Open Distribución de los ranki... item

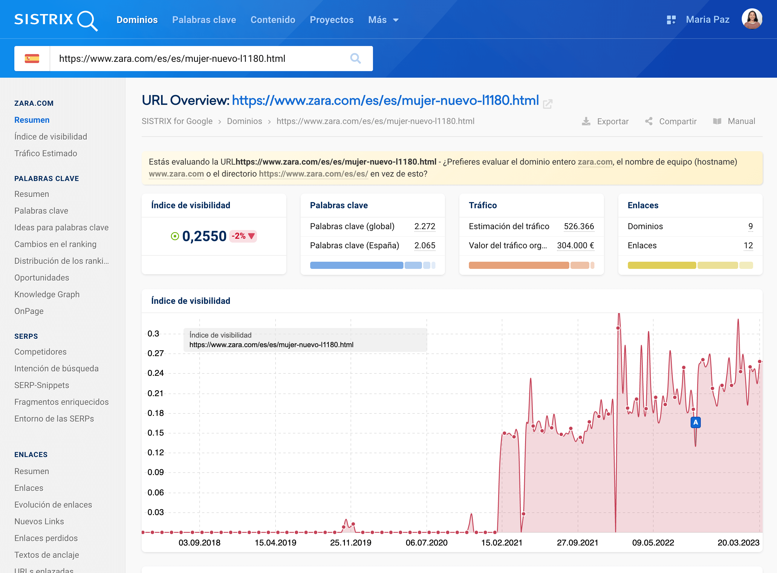tap(62, 261)
